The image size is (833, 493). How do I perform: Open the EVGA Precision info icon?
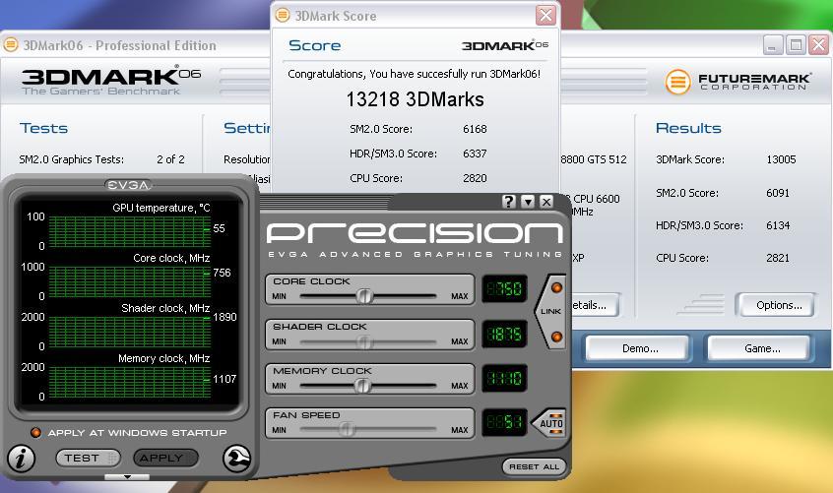coord(22,459)
